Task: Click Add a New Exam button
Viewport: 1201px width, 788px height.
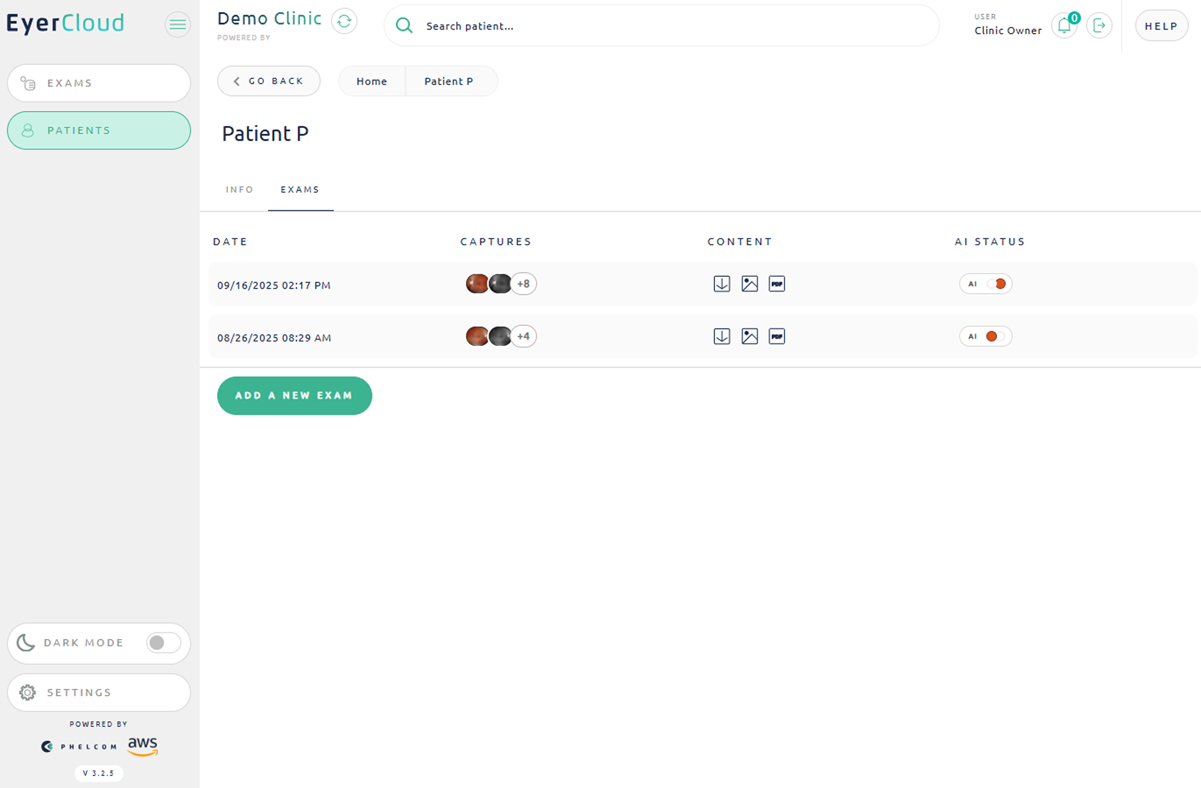Action: [x=294, y=395]
